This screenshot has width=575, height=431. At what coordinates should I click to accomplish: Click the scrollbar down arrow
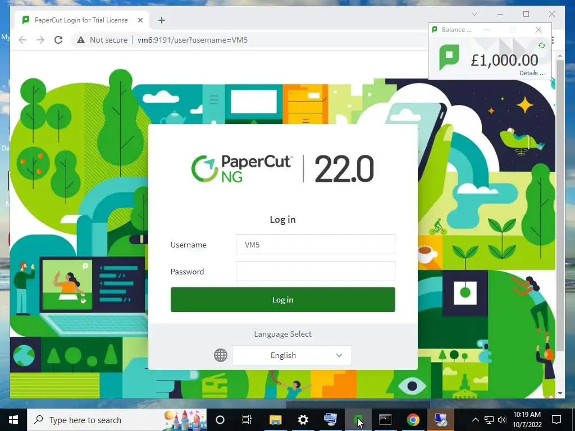[560, 393]
